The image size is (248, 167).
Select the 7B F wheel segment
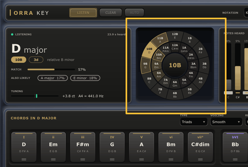coord(160,91)
